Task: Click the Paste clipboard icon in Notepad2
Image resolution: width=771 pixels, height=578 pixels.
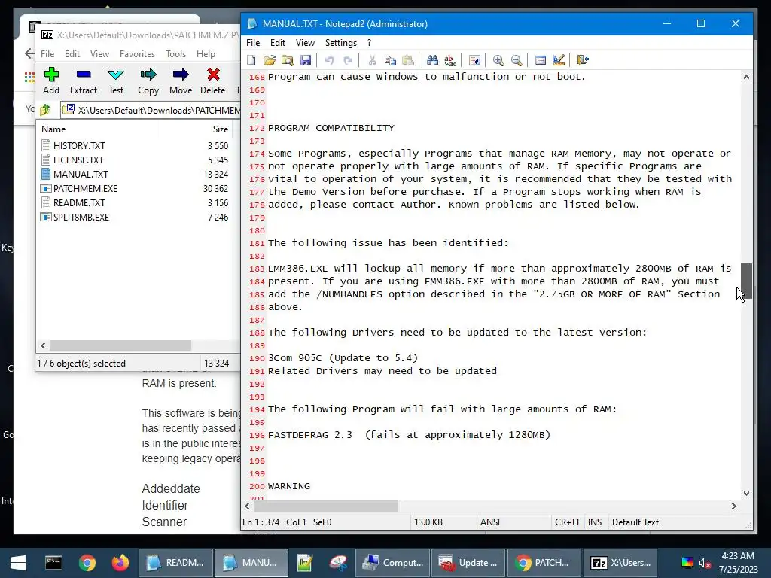Action: (408, 60)
